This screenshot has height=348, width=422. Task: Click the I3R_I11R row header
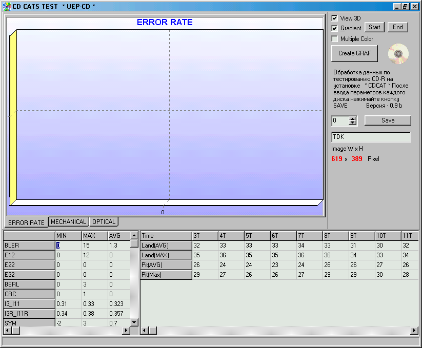(29, 314)
